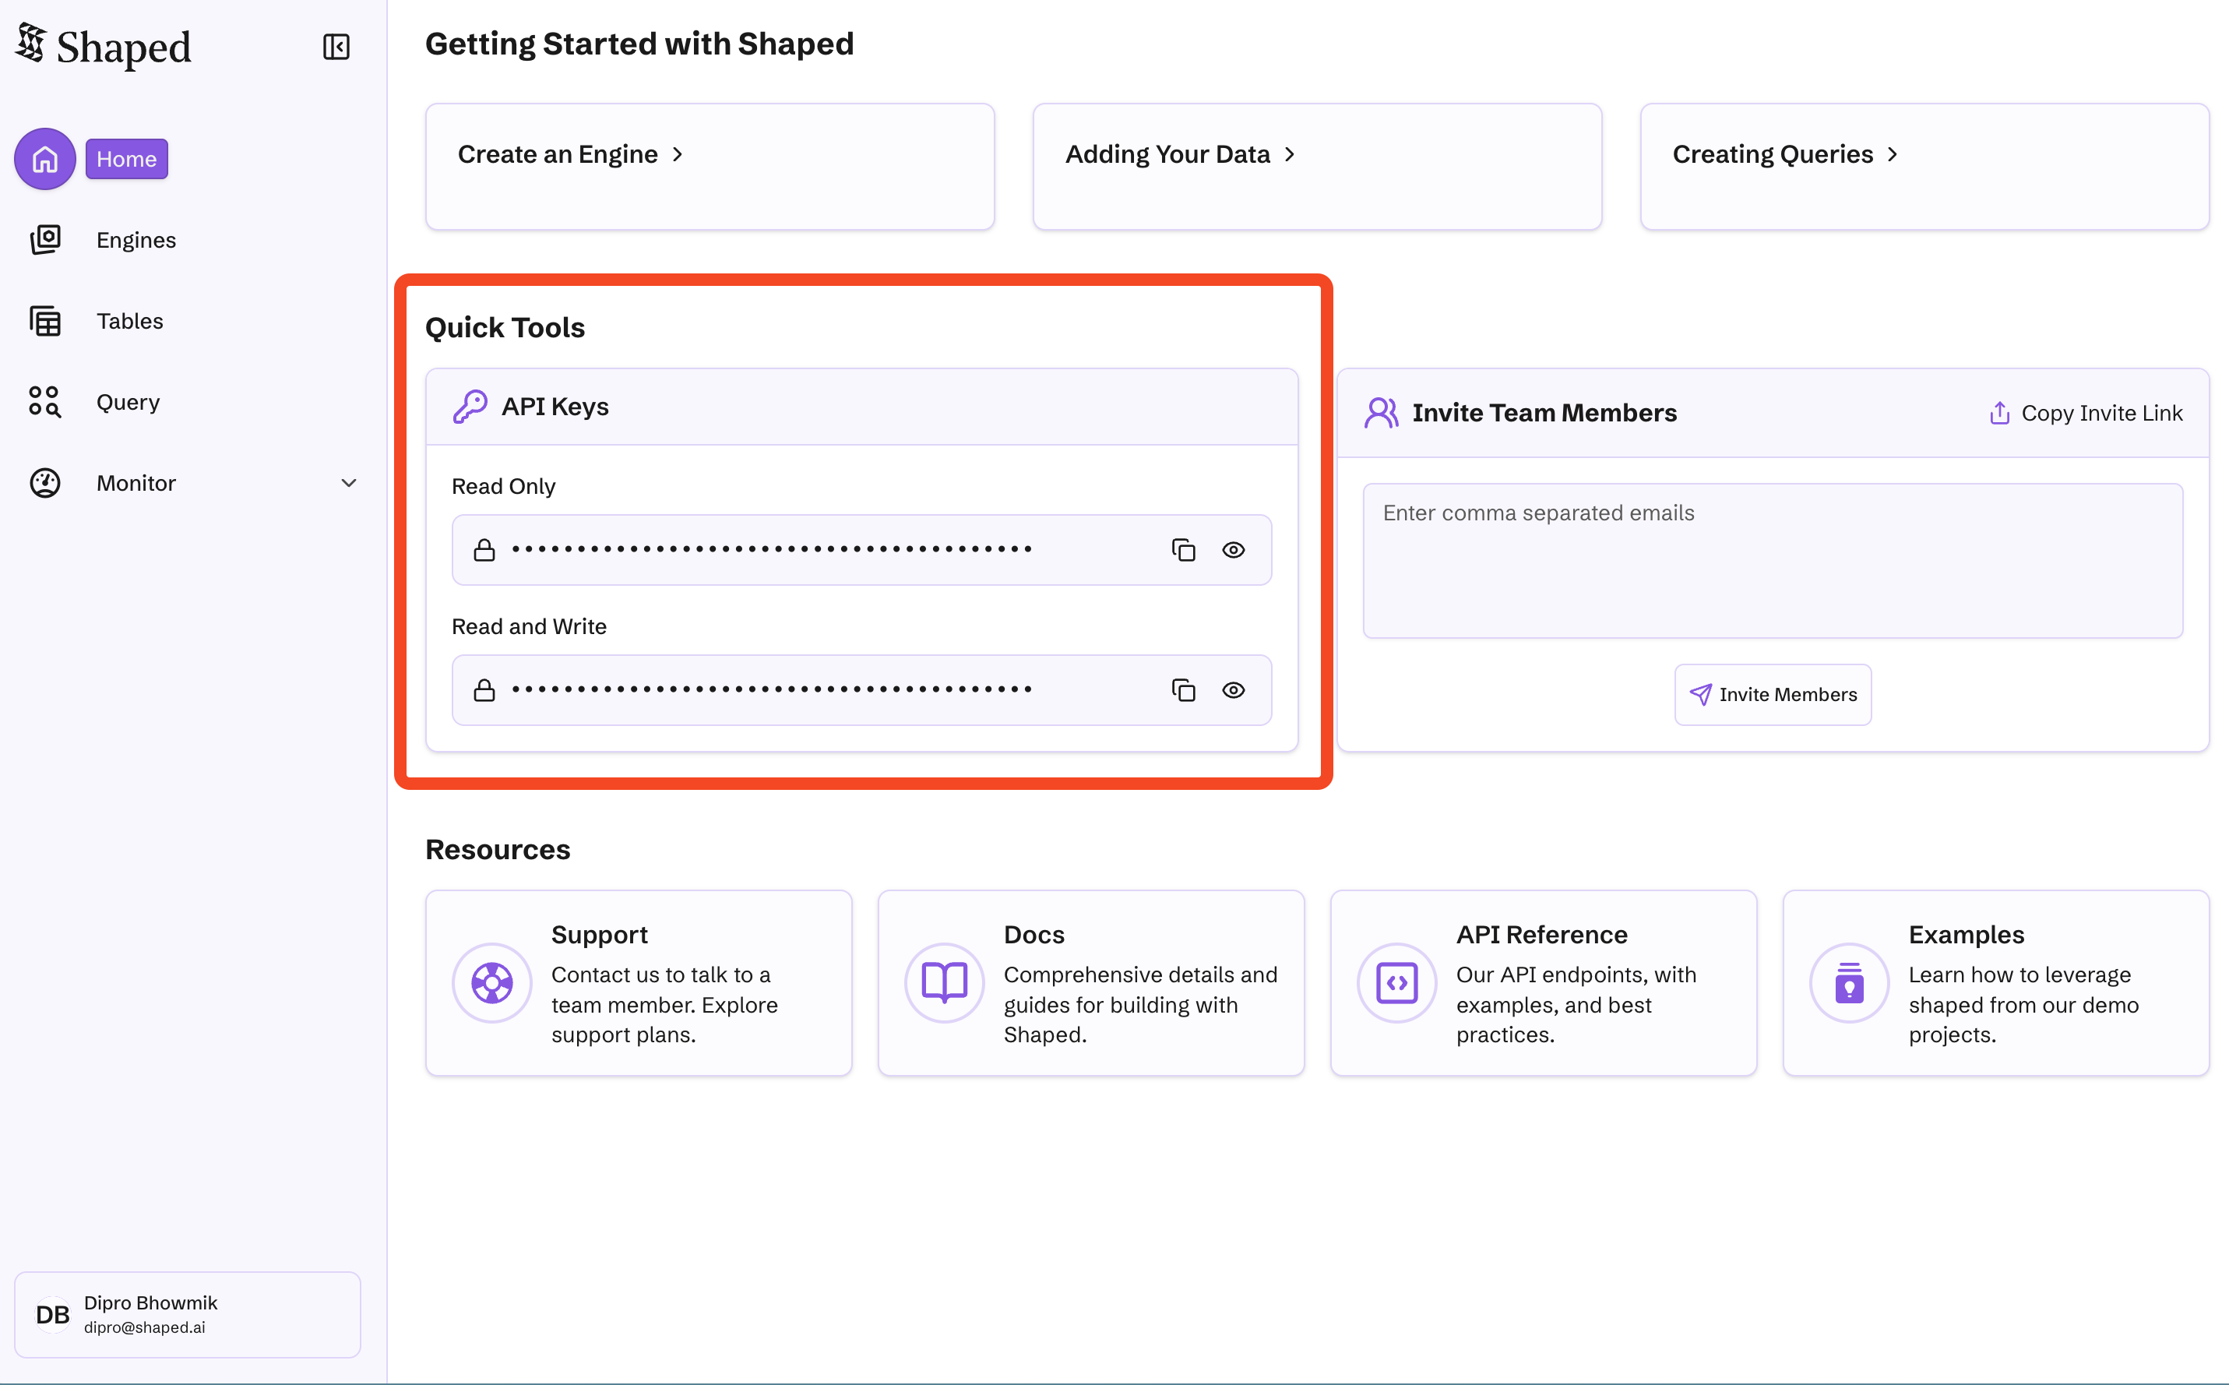Copy the Read and Write API key
This screenshot has height=1385, width=2229.
click(1183, 689)
